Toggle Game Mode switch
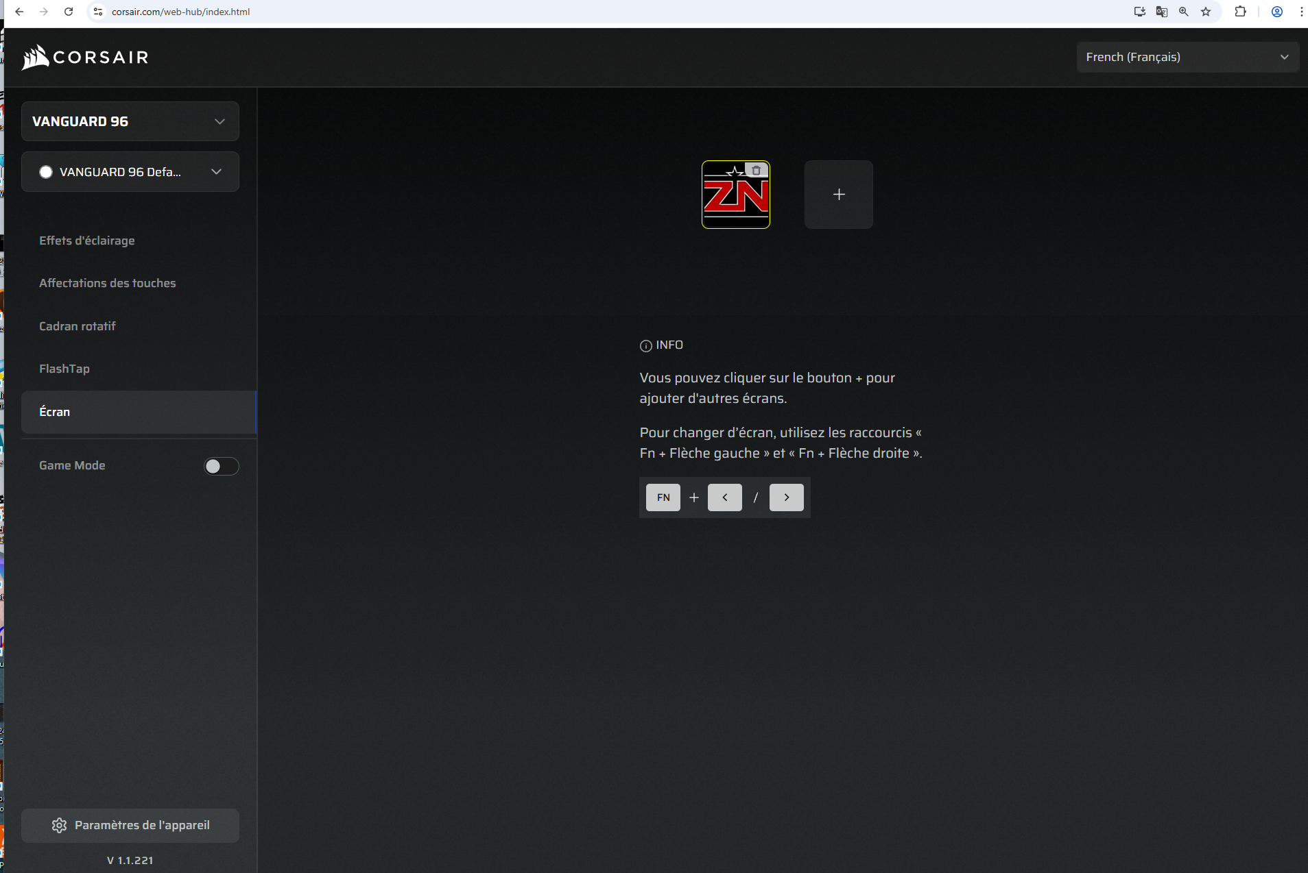Viewport: 1308px width, 873px height. 221,466
